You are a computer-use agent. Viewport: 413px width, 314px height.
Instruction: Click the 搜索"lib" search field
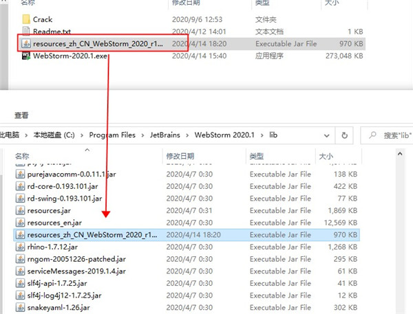pyautogui.click(x=396, y=135)
